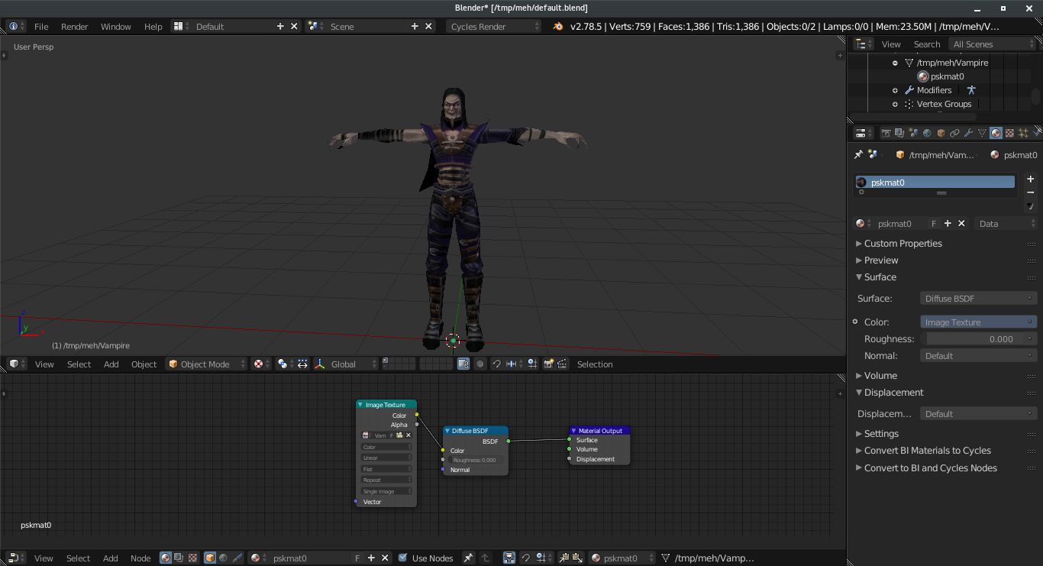Open the pivot point selector in 3D header
1043x566 pixels.
point(285,364)
